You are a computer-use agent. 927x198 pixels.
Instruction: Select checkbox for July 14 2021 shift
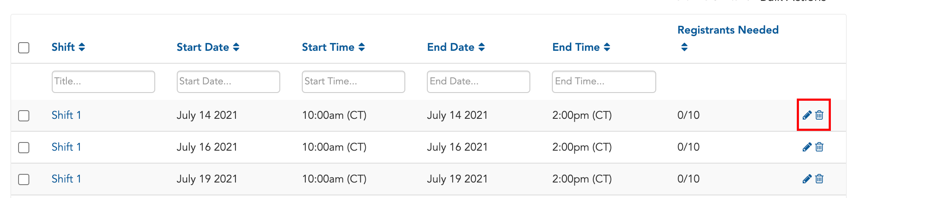coord(24,115)
